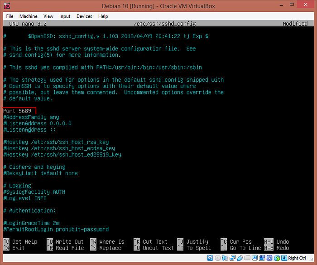The width and height of the screenshot is (317, 265).
Task: Minimize the VirtualBox window
Action: (281, 5)
